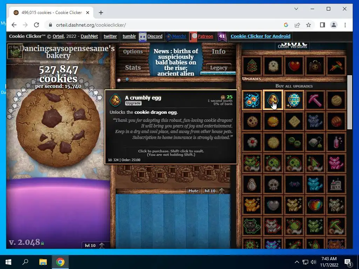This screenshot has width=359, height=269.
Task: Buy the gray heart cookie upgrade
Action: pyautogui.click(x=273, y=205)
